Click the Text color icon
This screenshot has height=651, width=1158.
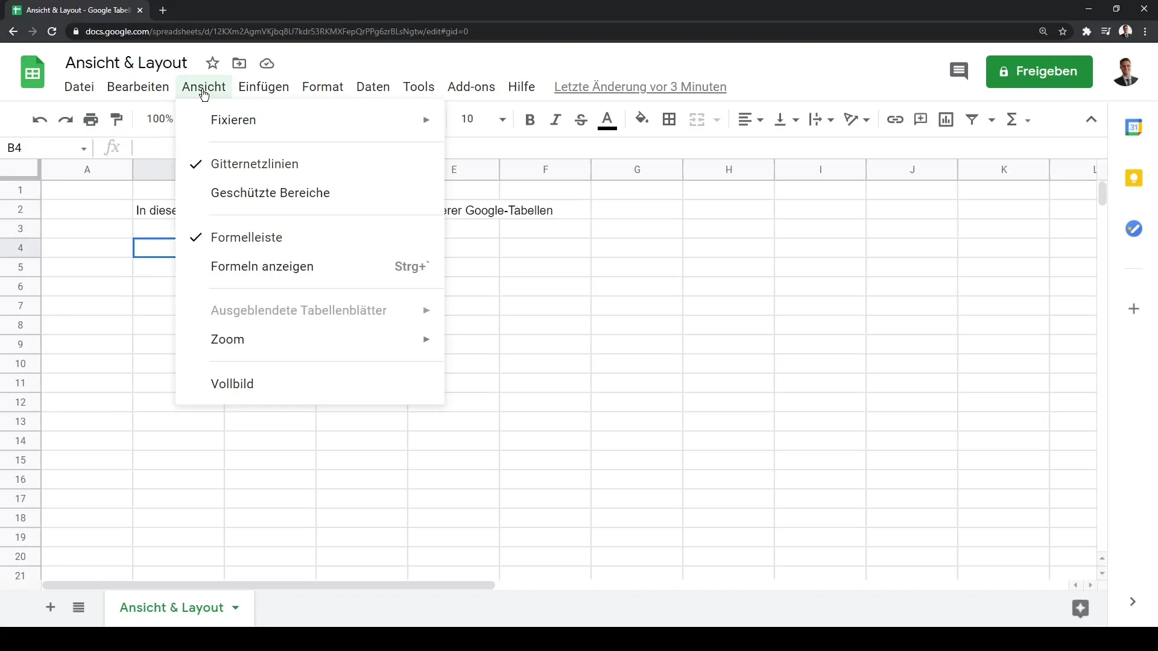coord(607,119)
